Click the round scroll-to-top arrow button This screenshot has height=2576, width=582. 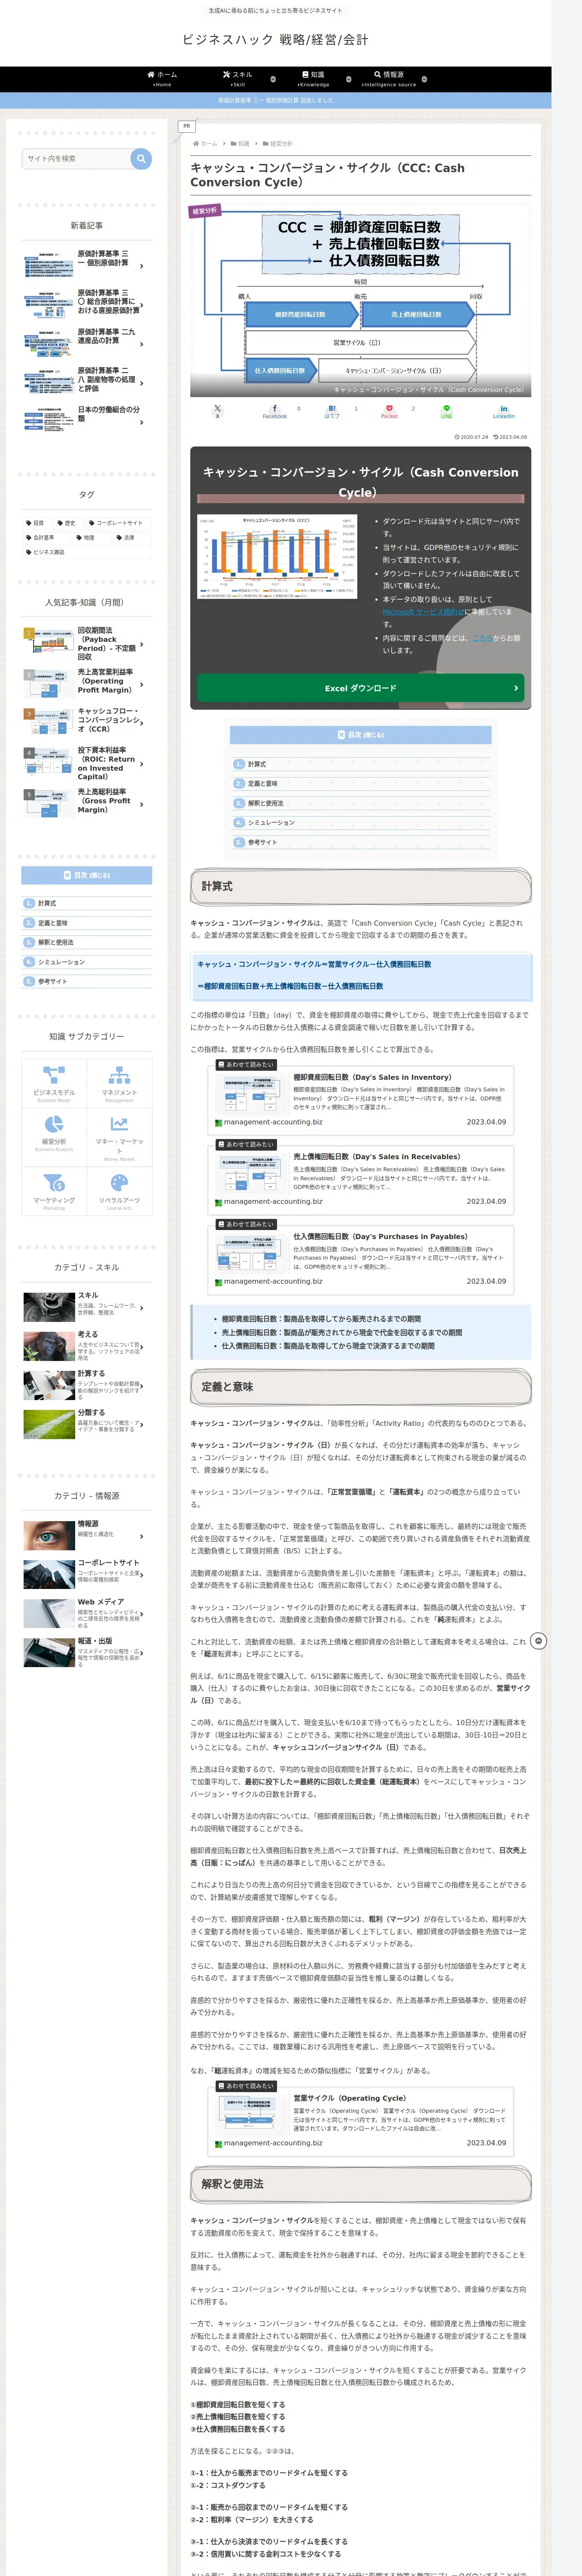(x=538, y=1641)
